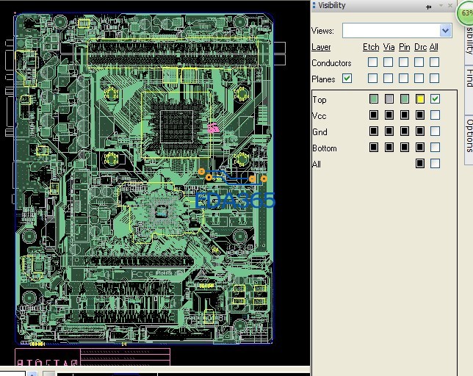
Task: Switch to the Options tab
Action: tap(468, 134)
